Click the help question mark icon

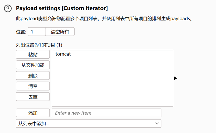(8, 9)
